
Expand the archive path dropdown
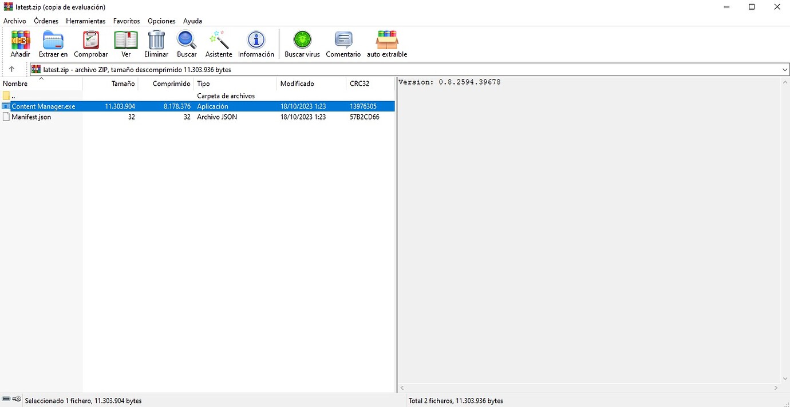784,70
